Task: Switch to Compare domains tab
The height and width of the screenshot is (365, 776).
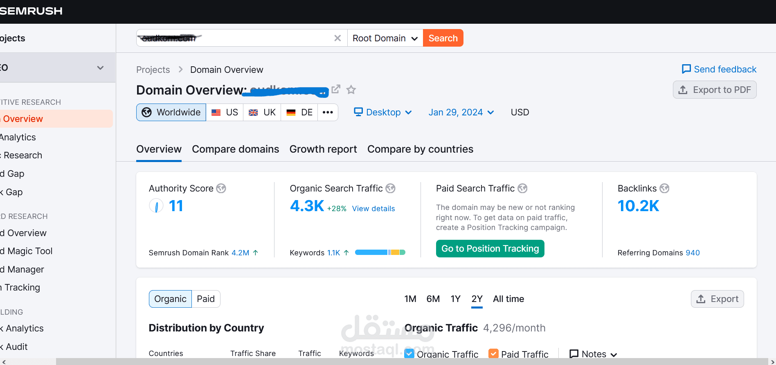Action: 236,149
